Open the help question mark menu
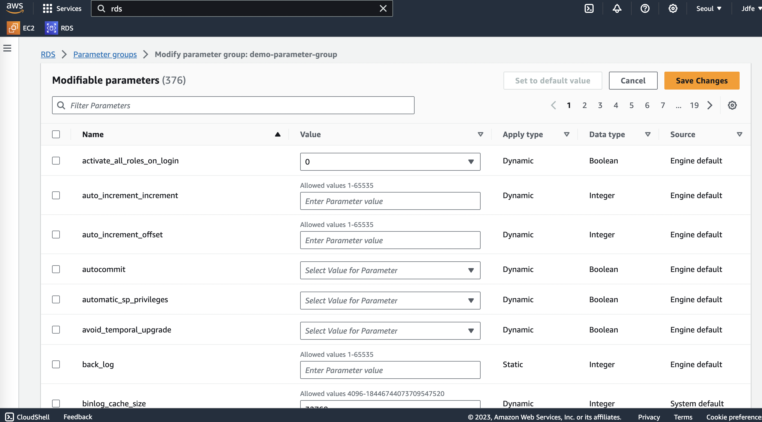762x422 pixels. point(645,9)
